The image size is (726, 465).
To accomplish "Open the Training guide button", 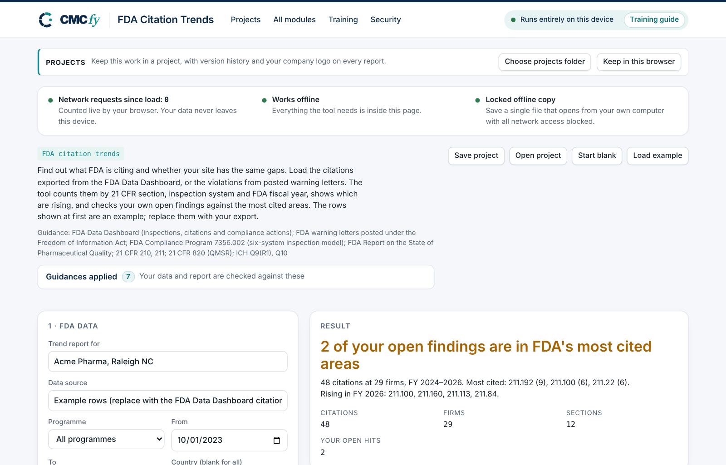I will (x=654, y=20).
